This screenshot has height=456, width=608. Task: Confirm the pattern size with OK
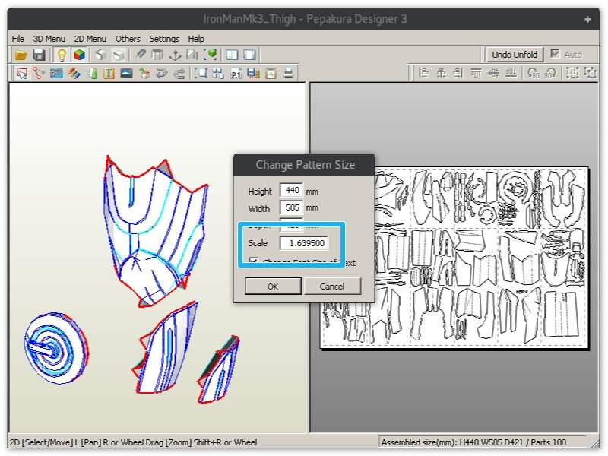point(273,287)
